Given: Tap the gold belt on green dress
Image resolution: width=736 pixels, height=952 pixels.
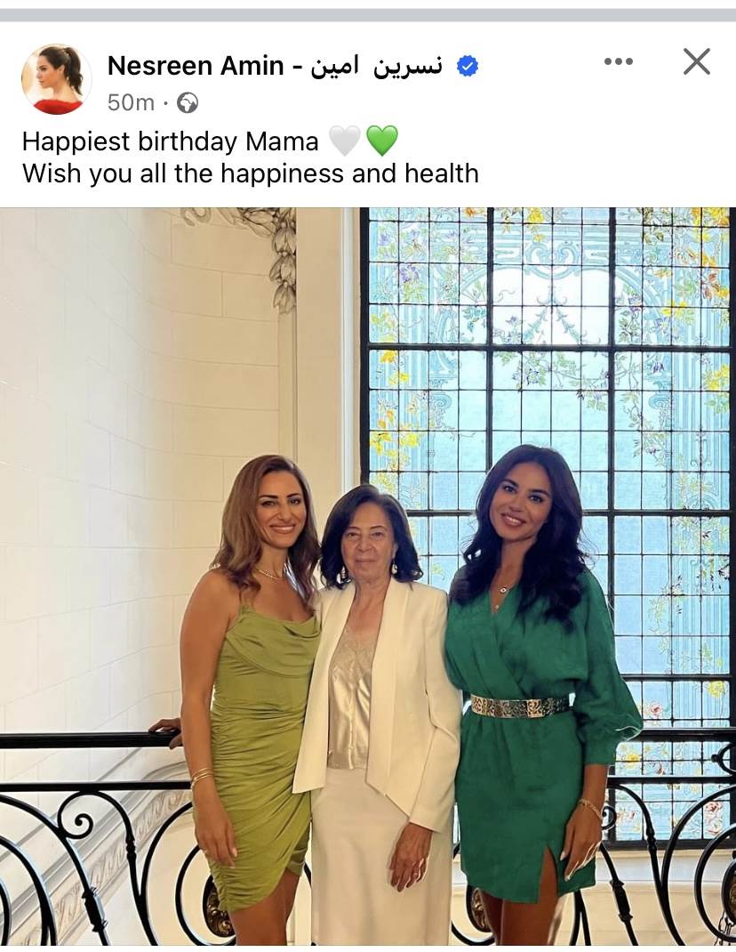Looking at the screenshot, I should (520, 706).
